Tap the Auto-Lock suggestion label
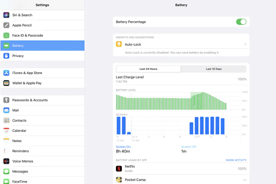The width and height of the screenshot is (276, 184). [133, 44]
